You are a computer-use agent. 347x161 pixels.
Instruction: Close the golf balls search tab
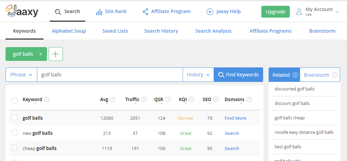(40, 54)
